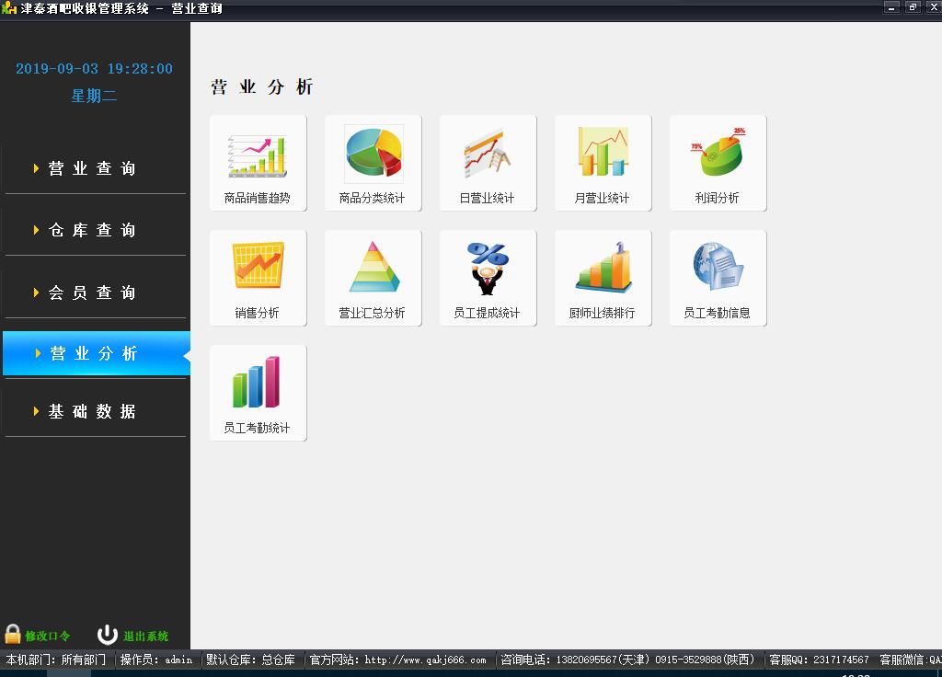Expand the 会员查询 sidebar section
This screenshot has height=677, width=942.
[94, 293]
